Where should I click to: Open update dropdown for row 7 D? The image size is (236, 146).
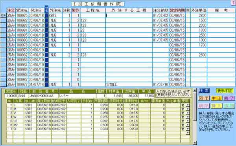coord(188,129)
